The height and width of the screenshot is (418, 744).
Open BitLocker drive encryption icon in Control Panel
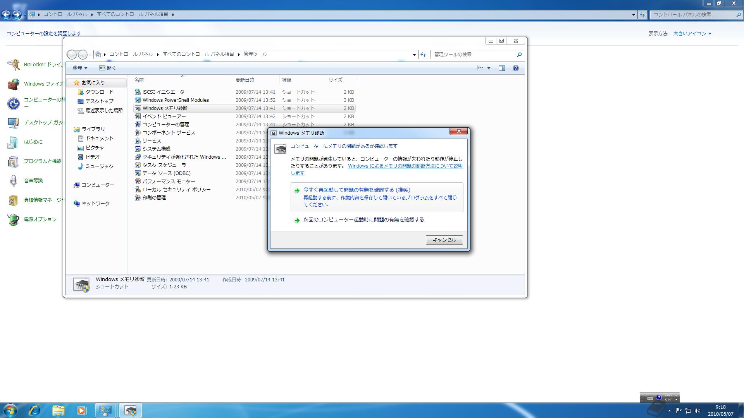pos(14,65)
